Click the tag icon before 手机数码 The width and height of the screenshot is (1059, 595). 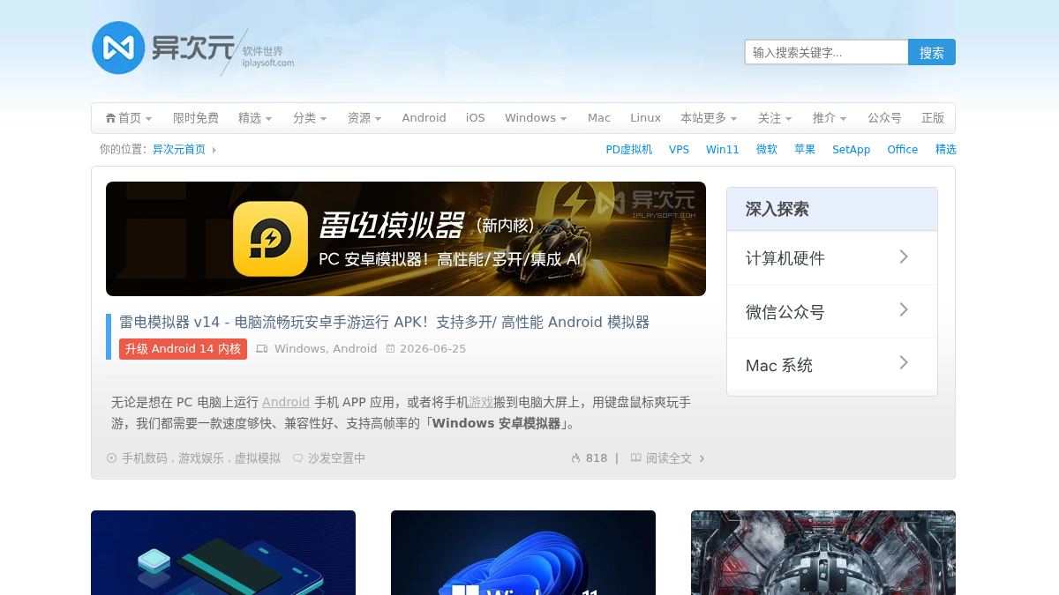tap(111, 458)
